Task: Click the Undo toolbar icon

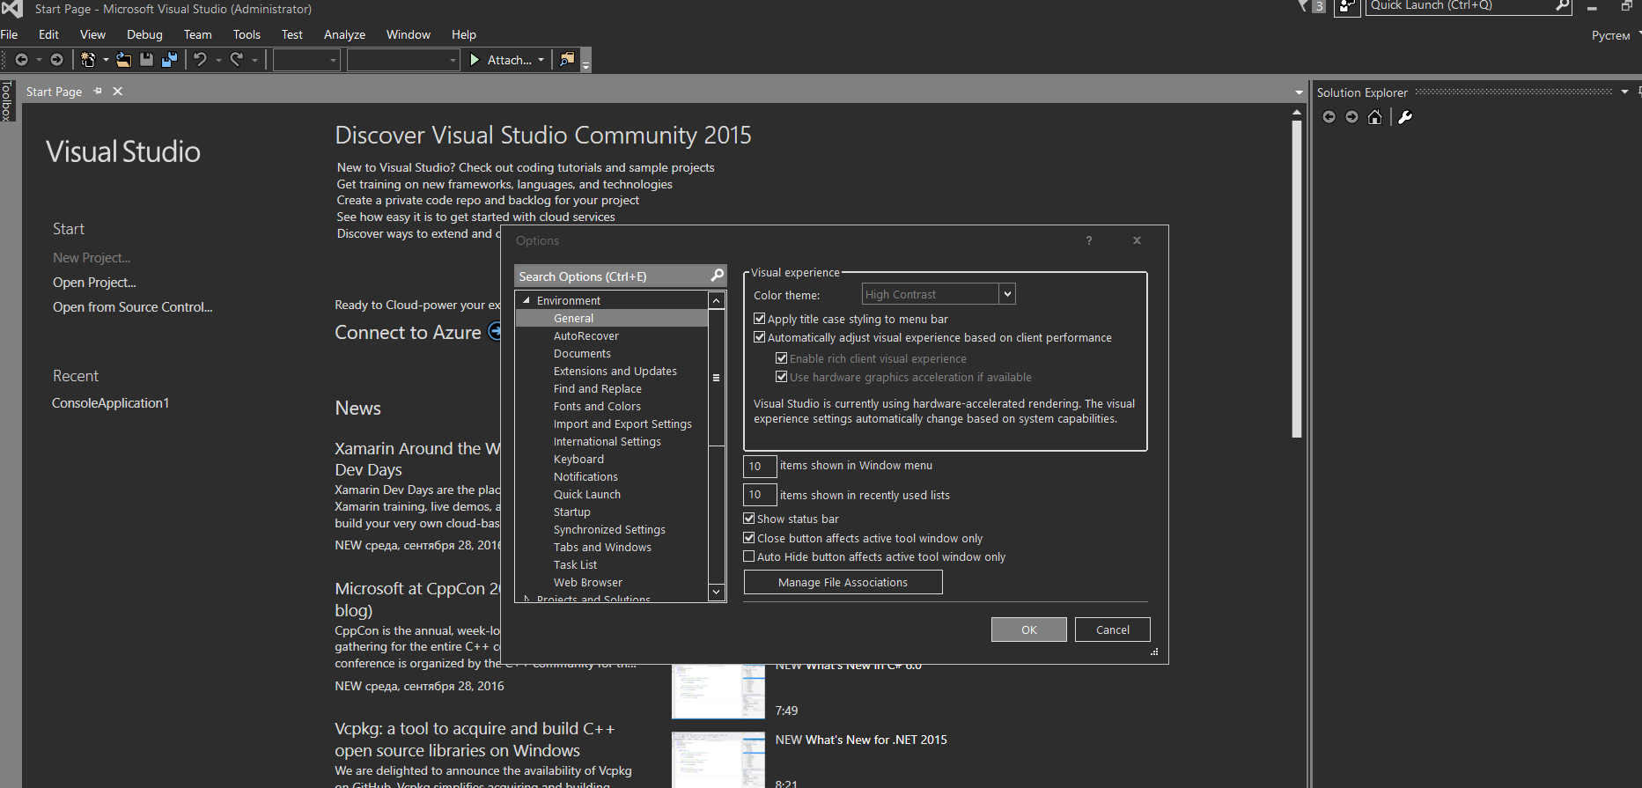Action: [201, 60]
